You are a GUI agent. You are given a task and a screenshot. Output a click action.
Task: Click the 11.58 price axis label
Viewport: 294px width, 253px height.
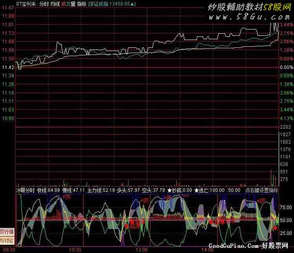coord(8,50)
